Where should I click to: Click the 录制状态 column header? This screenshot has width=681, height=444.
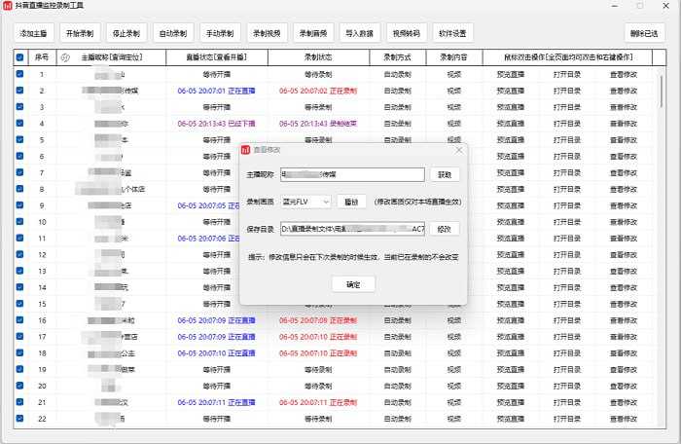pos(318,57)
